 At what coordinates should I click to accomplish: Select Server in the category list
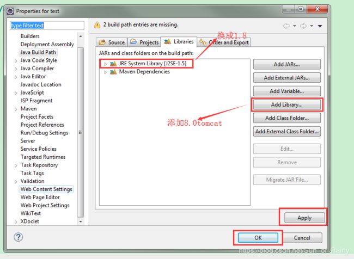[28, 141]
